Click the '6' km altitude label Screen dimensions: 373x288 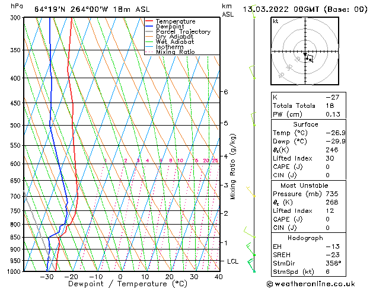tap(226, 92)
